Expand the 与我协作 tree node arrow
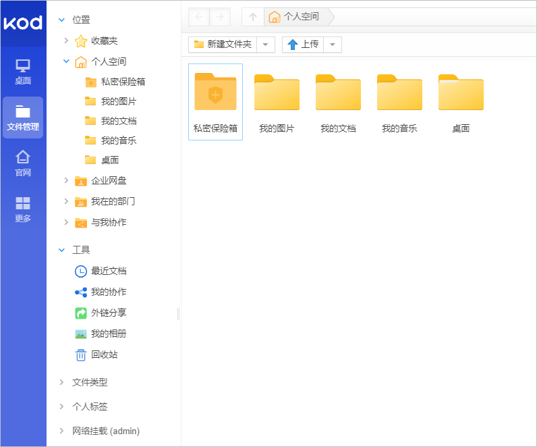The height and width of the screenshot is (447, 537). pos(66,222)
